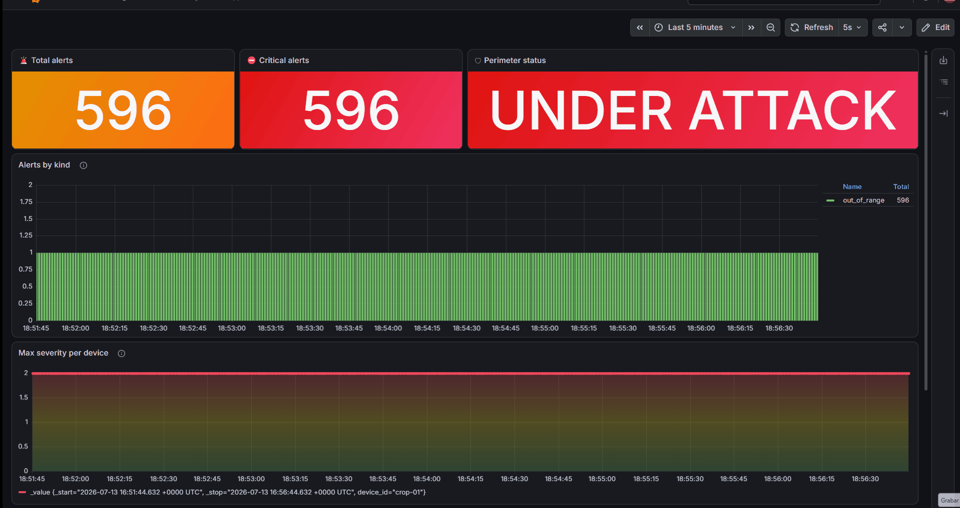Click the Grabar button at bottom right
Image resolution: width=960 pixels, height=508 pixels.
[949, 500]
